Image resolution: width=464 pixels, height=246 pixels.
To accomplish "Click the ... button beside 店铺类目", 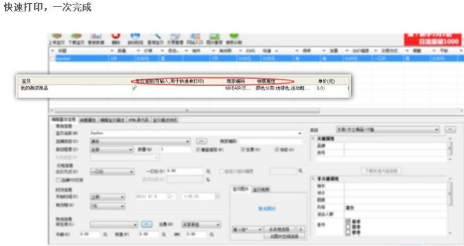I will tap(201, 141).
